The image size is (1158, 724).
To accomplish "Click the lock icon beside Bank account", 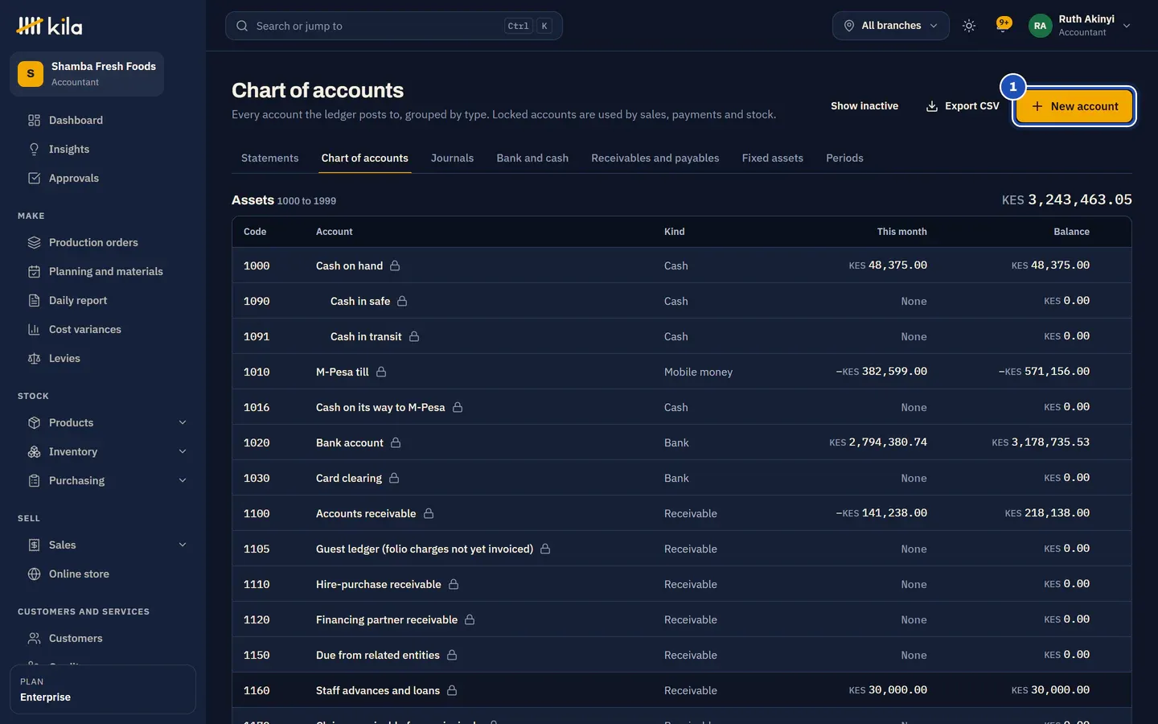I will click(x=396, y=442).
